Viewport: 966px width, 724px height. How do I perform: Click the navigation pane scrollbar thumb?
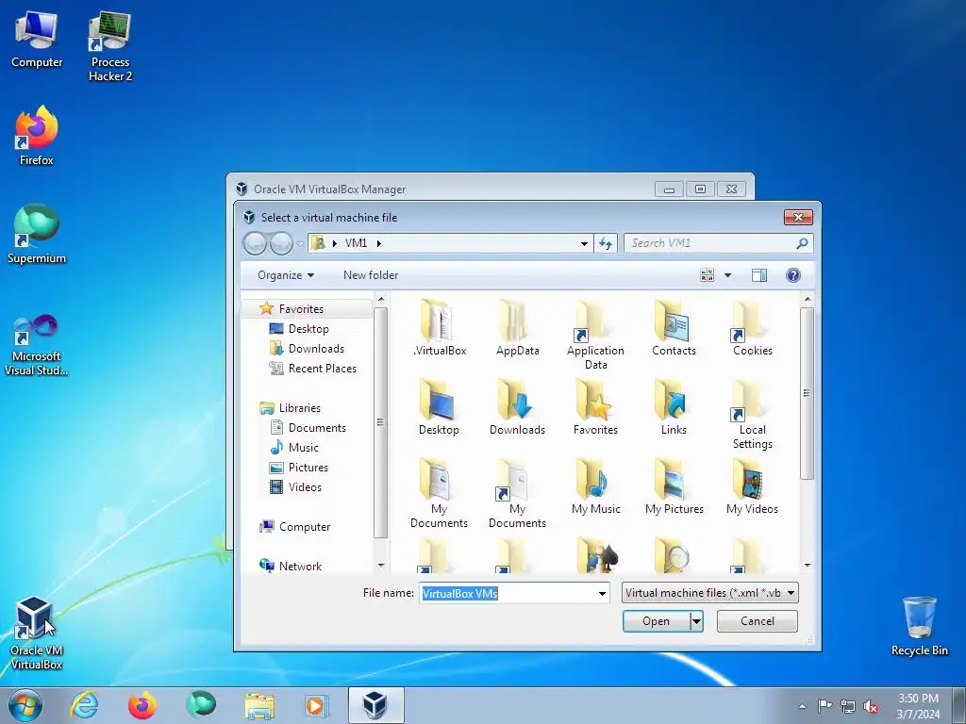381,422
